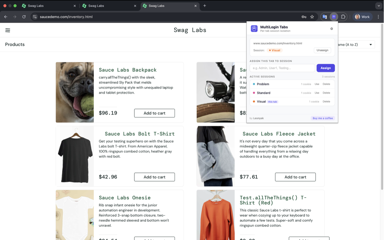Click the Google Translate extension icon

(325, 17)
